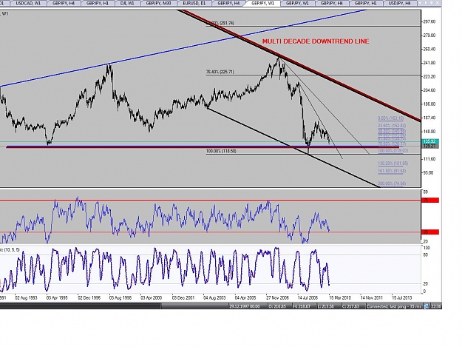Click the active highlighted GBPJPY, W1 tab

(x=263, y=3)
